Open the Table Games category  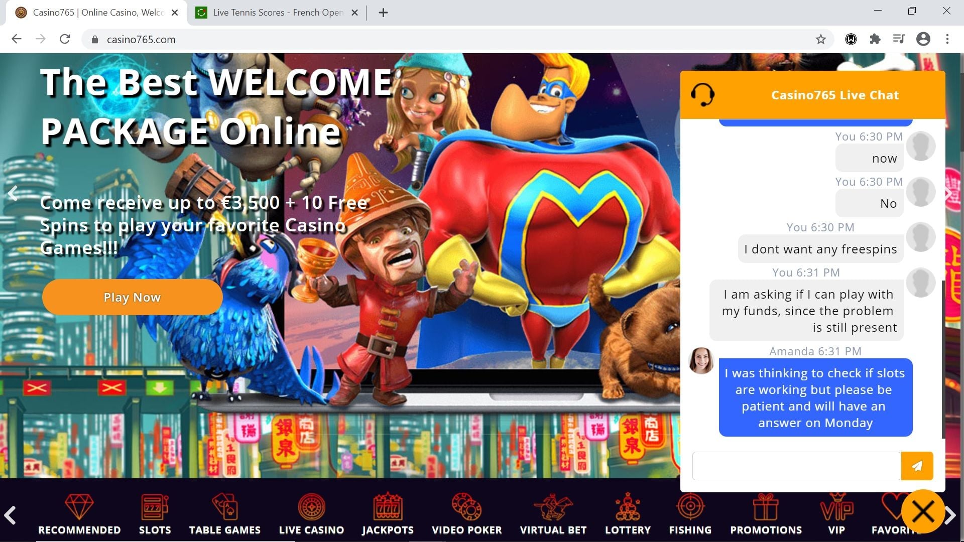coord(224,513)
